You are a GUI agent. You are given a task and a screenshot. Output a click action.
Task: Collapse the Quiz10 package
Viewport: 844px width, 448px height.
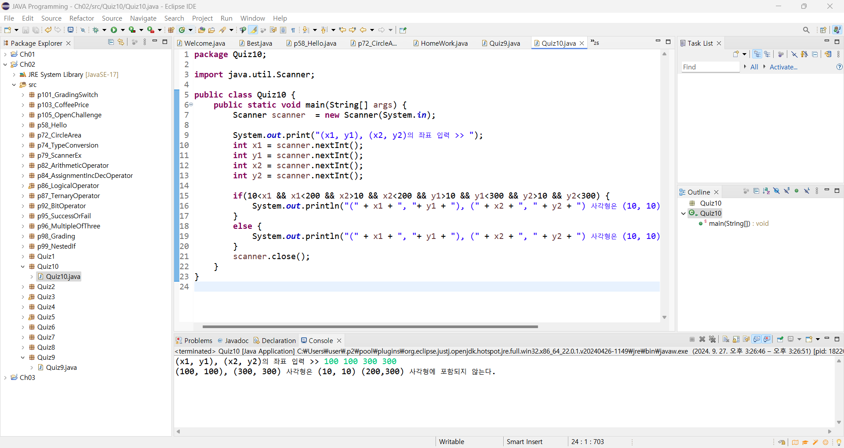[x=23, y=267]
